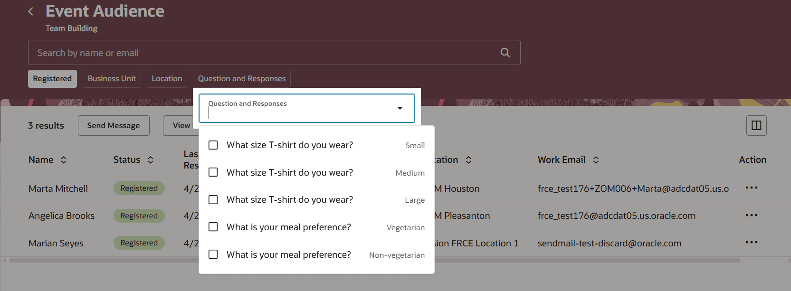This screenshot has width=791, height=291.
Task: Check T-shirt size Small option
Action: (213, 145)
